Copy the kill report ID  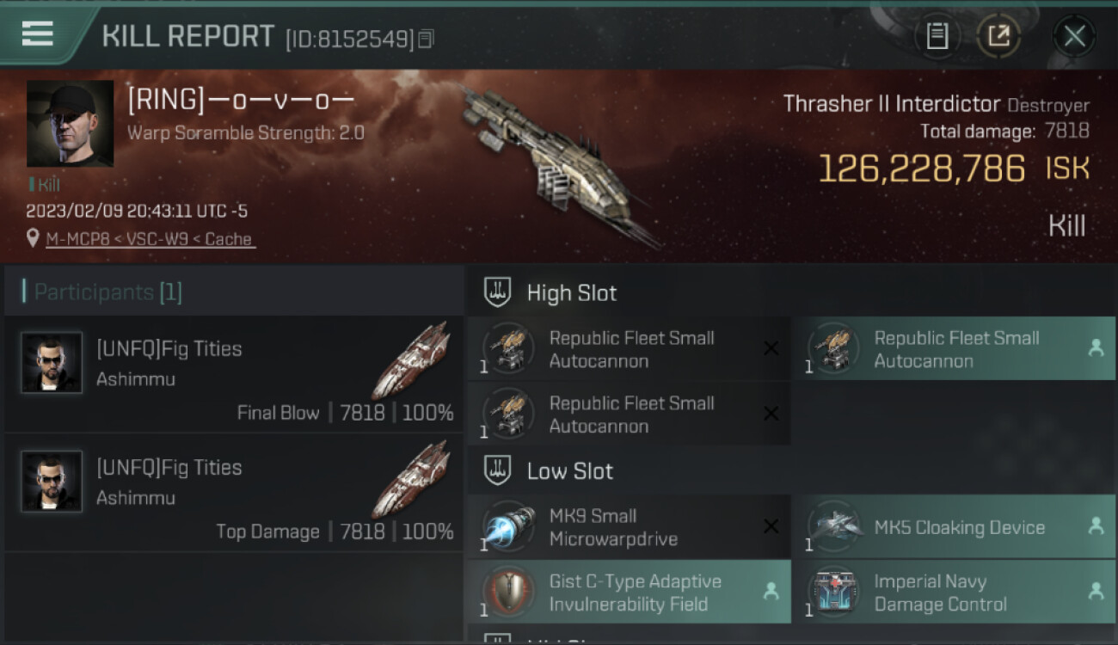[426, 39]
